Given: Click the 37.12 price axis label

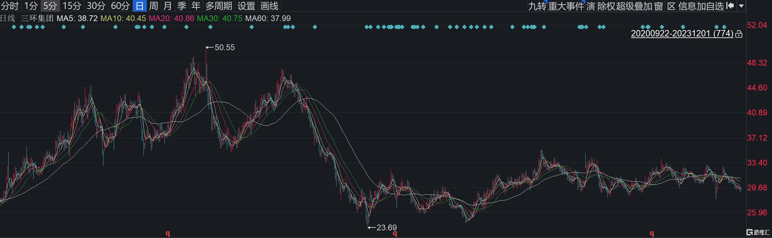Looking at the screenshot, I should pos(757,138).
